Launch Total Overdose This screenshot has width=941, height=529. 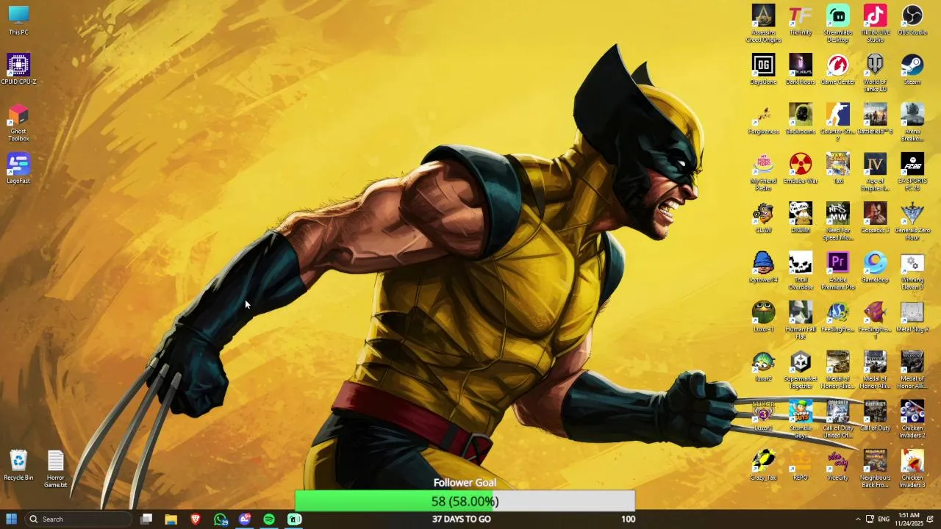[801, 270]
